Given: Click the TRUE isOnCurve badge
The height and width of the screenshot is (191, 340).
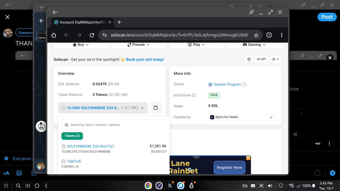Looking at the screenshot, I should coord(214,95).
